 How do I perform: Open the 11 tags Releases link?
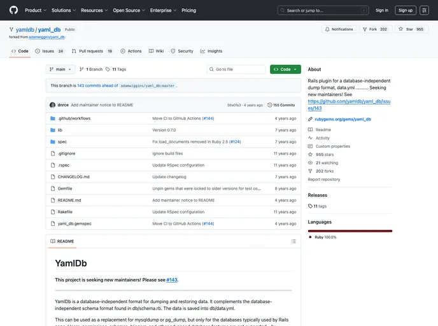(x=317, y=206)
